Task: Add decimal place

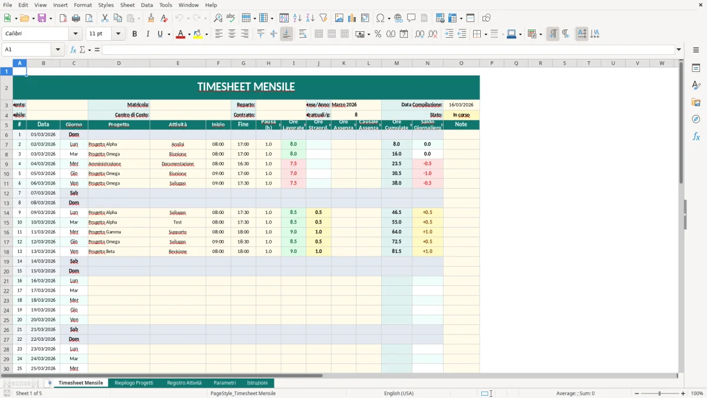Action: click(420, 34)
